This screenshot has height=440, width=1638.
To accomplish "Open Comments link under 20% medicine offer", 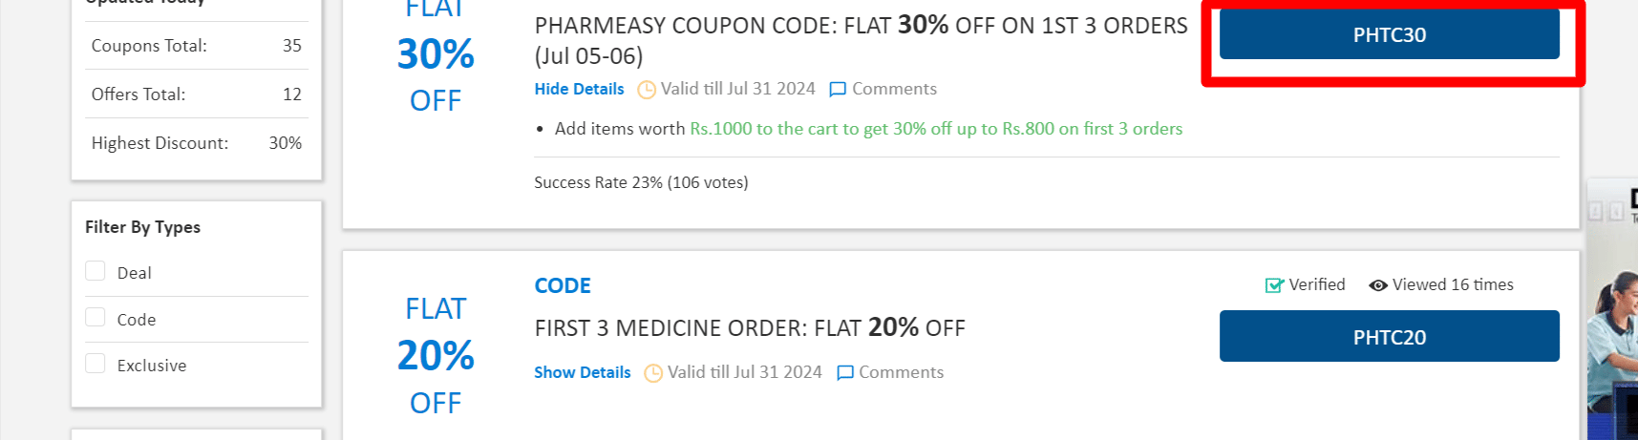I will click(x=901, y=372).
